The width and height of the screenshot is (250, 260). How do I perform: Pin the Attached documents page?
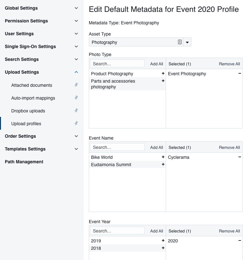click(x=76, y=85)
